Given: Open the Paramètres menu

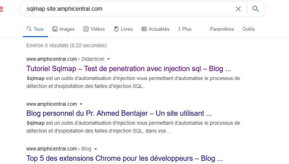Looking at the screenshot, I should 222,29.
